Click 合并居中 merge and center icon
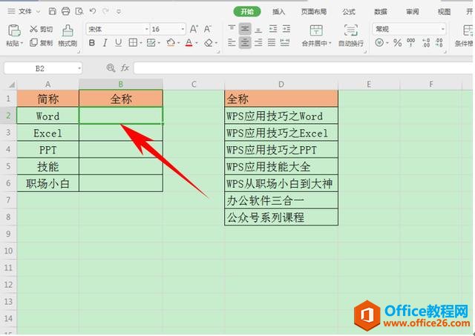 [x=316, y=30]
